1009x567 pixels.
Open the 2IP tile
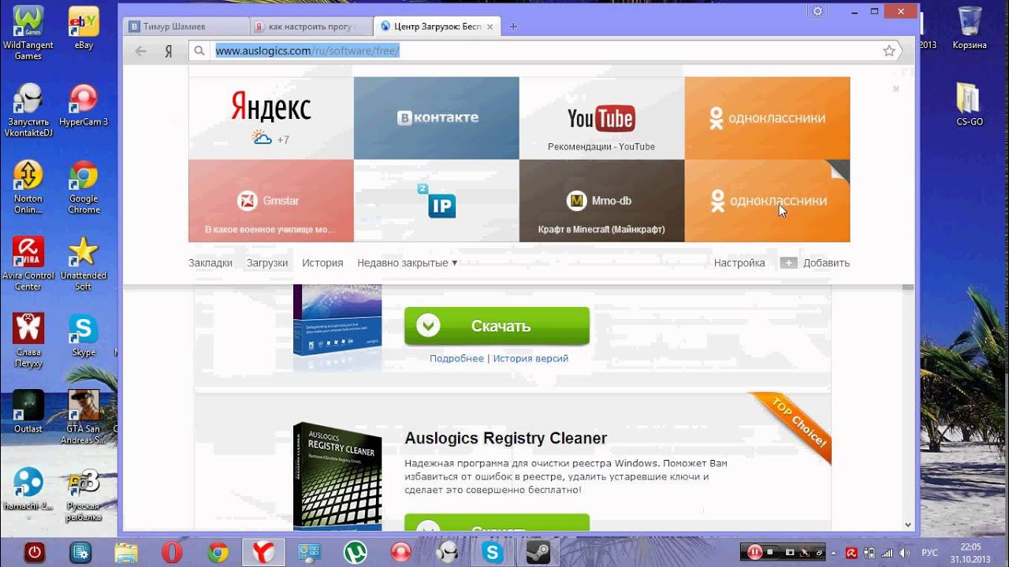coord(436,201)
